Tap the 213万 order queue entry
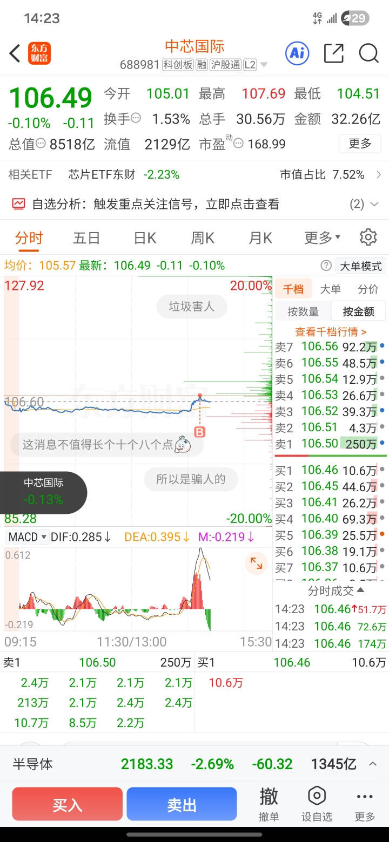This screenshot has height=842, width=389. 33,703
